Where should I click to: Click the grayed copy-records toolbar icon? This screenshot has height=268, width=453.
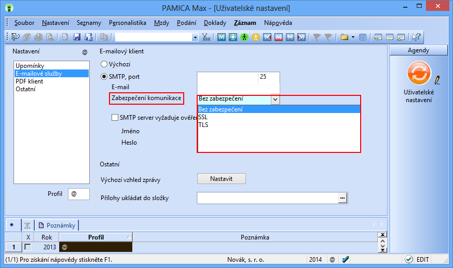click(x=27, y=37)
